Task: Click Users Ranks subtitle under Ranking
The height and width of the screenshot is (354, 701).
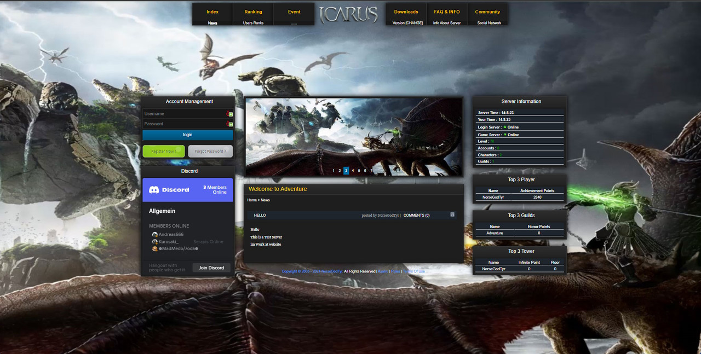Action: click(x=253, y=23)
